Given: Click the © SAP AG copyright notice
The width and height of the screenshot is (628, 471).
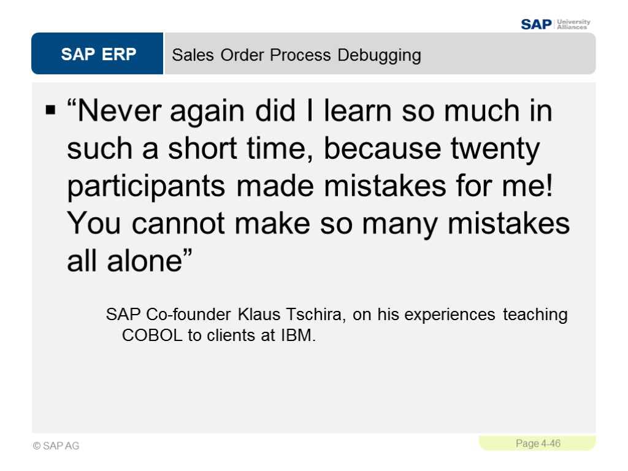Looking at the screenshot, I should pos(56,446).
